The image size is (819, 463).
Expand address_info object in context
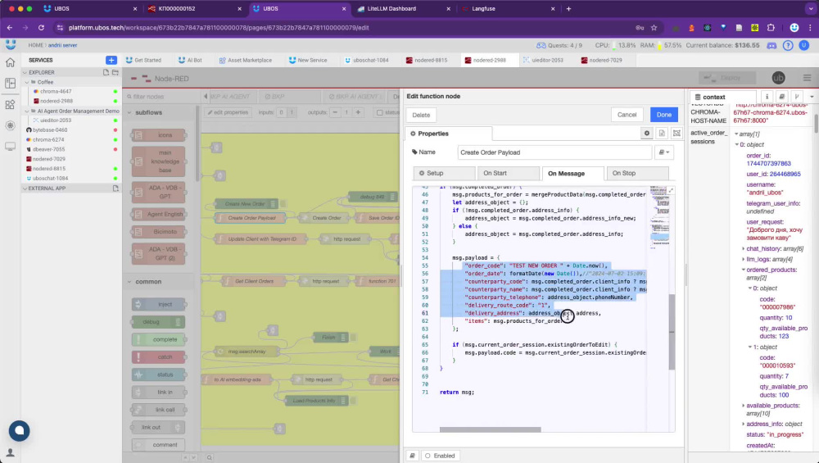coord(744,424)
